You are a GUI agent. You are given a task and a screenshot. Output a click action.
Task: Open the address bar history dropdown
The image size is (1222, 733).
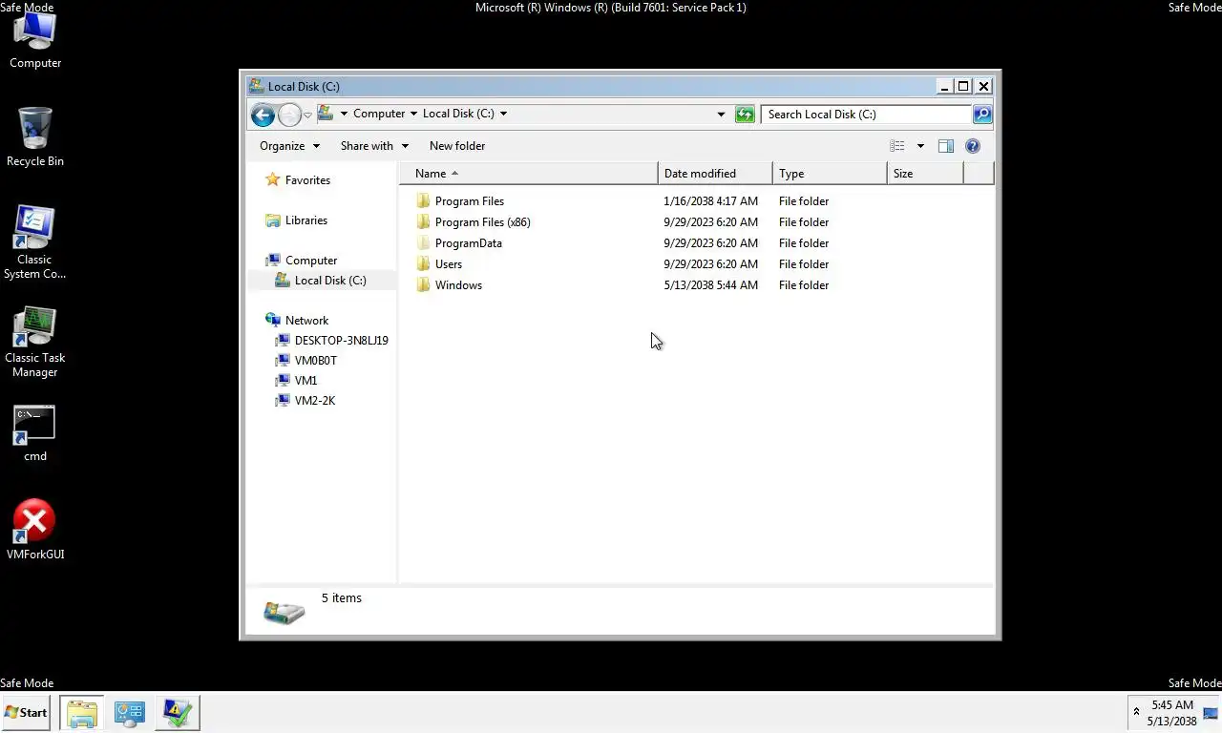pyautogui.click(x=721, y=115)
